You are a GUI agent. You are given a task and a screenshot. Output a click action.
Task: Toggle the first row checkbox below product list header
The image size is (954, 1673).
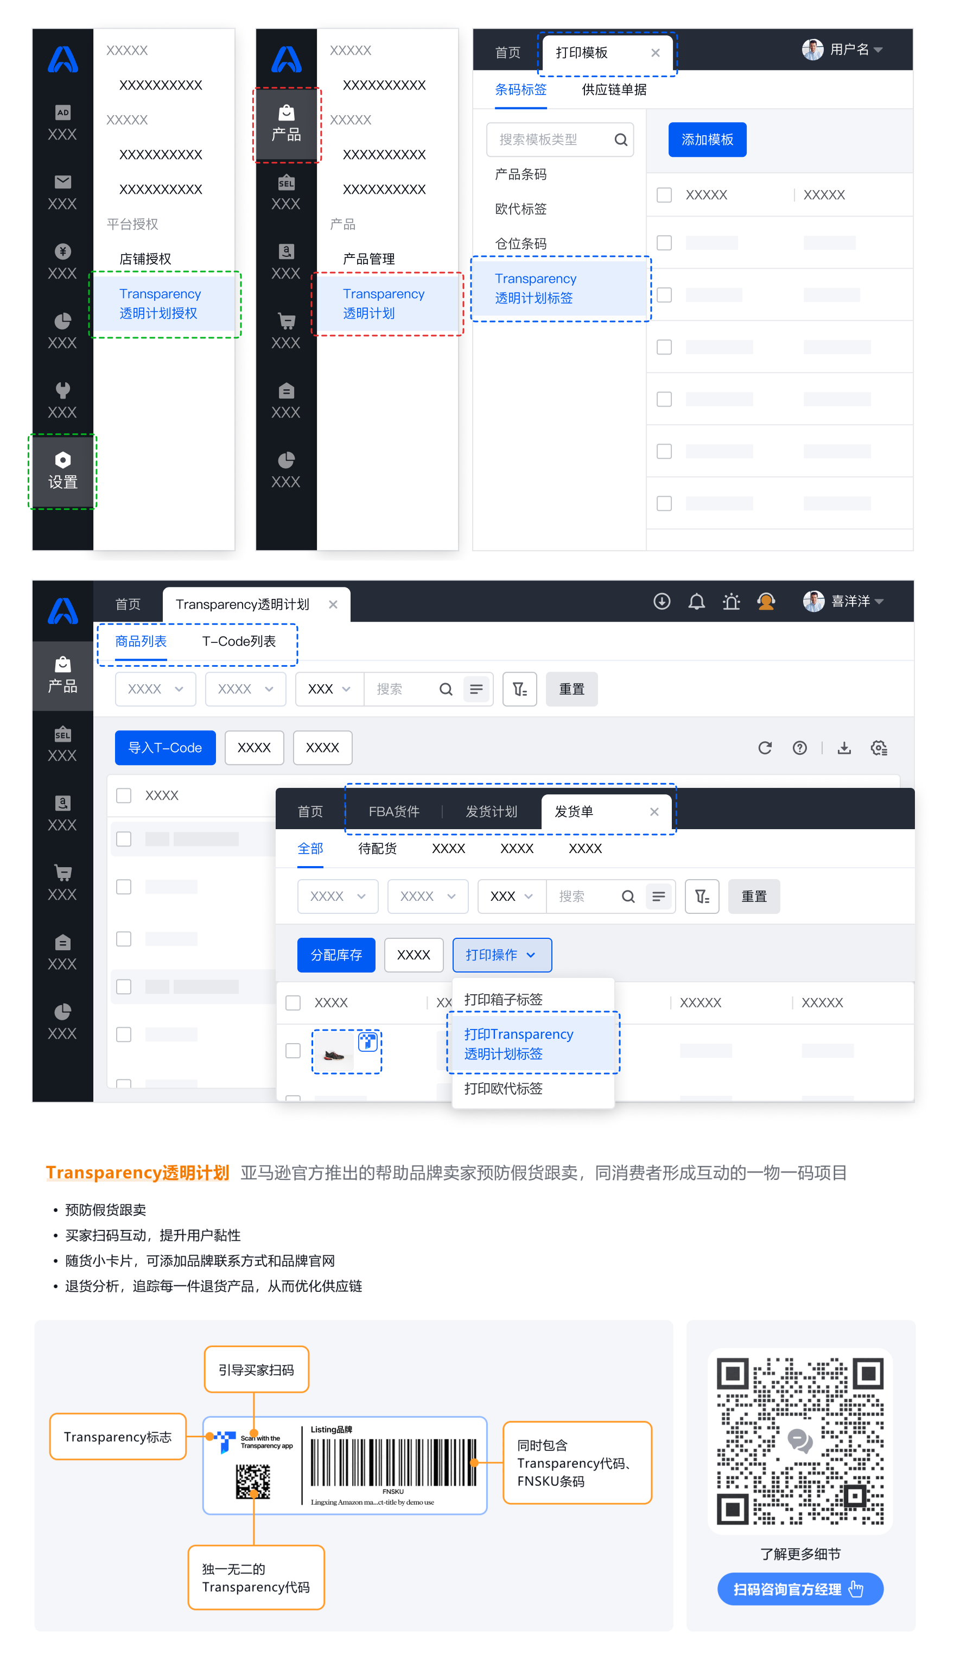(123, 838)
